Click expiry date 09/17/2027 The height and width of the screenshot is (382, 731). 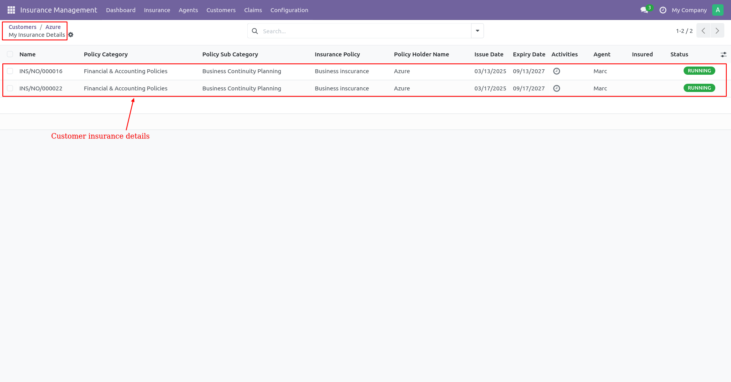tap(529, 88)
